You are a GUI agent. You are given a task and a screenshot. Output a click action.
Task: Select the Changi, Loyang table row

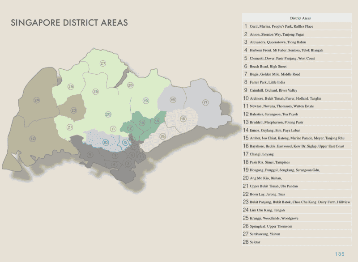point(297,154)
